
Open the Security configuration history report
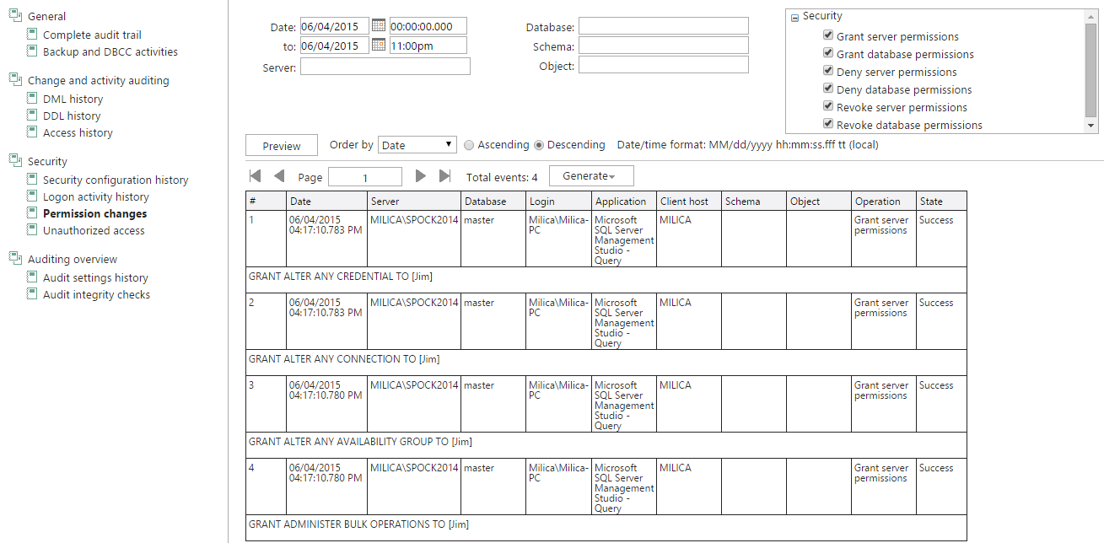116,180
